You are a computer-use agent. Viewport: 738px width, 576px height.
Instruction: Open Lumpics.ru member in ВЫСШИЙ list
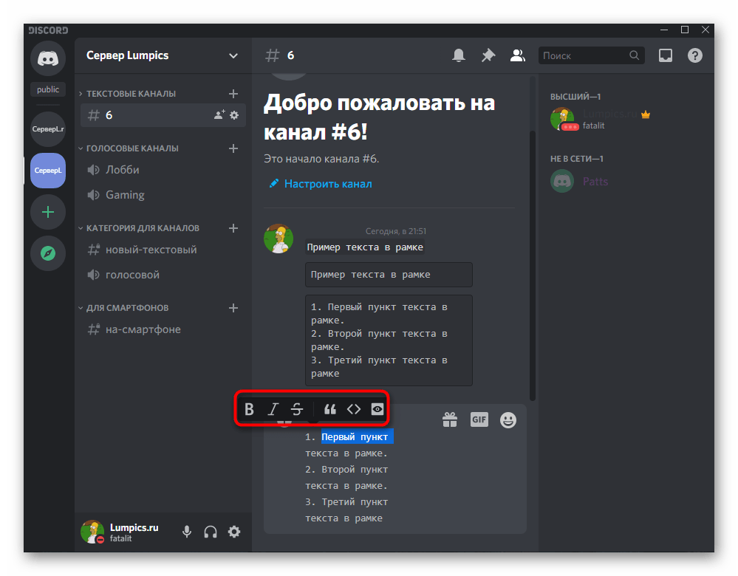626,119
